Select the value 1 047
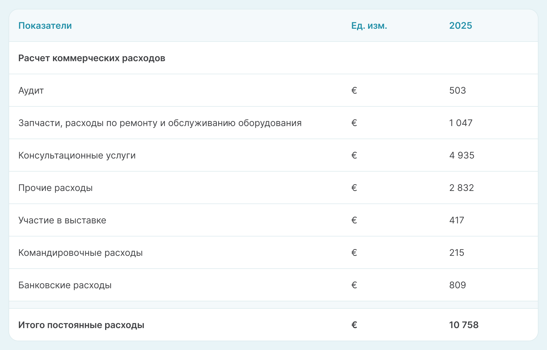The width and height of the screenshot is (547, 350). (461, 123)
